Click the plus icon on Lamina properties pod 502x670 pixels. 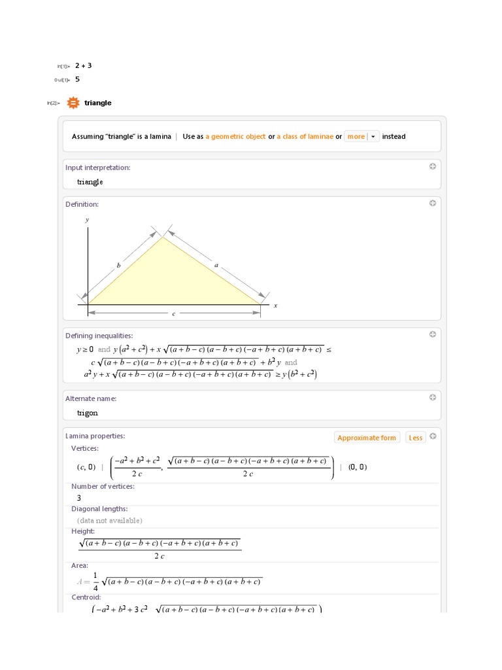tap(433, 436)
